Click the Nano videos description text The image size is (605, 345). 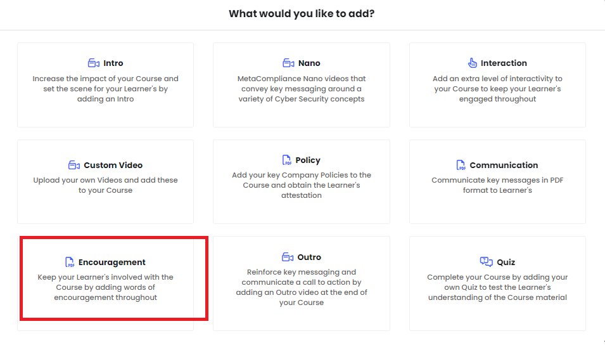[302, 89]
